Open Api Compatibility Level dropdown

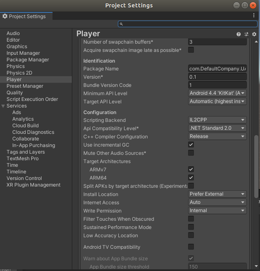(x=217, y=128)
